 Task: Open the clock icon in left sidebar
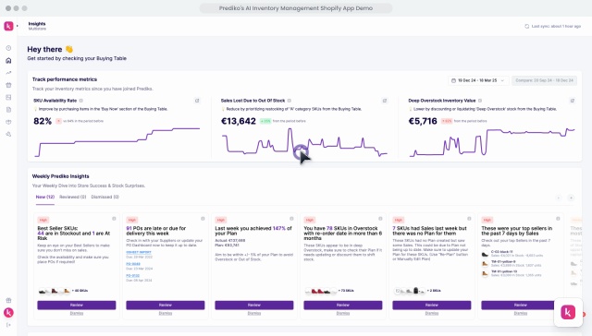point(8,48)
